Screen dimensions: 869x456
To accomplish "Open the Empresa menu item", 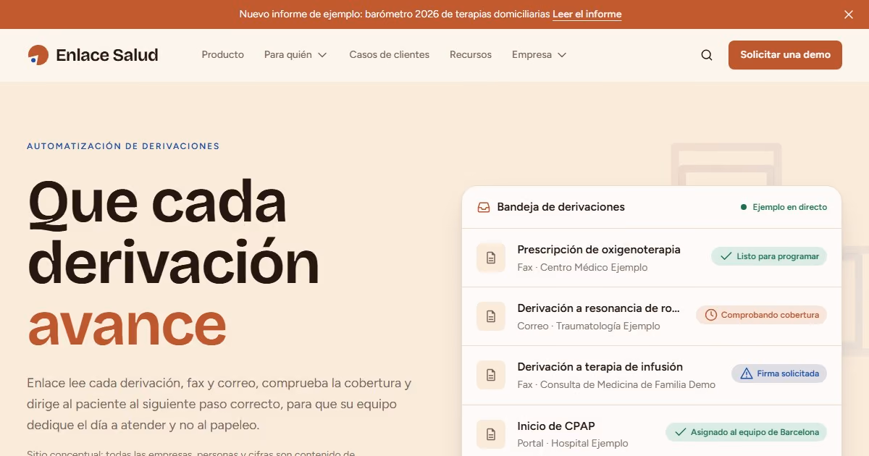I will tap(532, 55).
